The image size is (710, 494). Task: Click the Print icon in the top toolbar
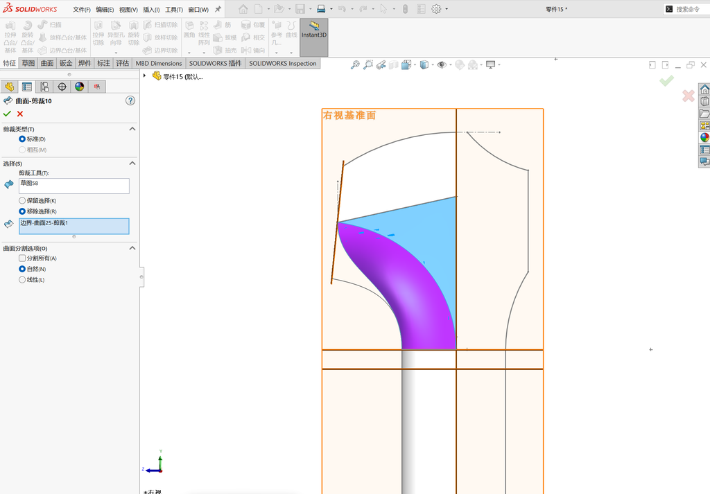pyautogui.click(x=321, y=9)
